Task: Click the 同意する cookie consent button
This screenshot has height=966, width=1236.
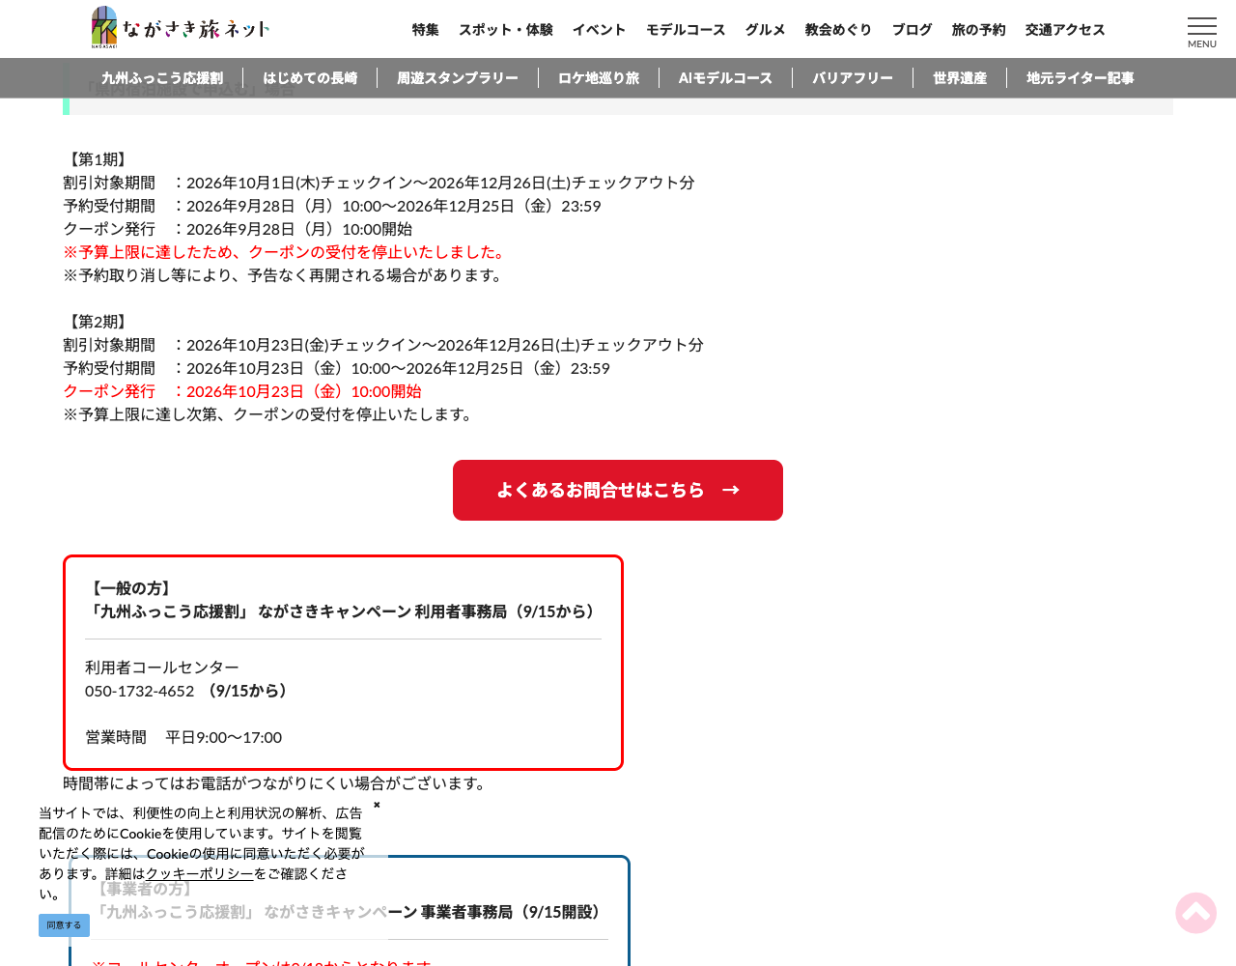Action: pyautogui.click(x=64, y=925)
